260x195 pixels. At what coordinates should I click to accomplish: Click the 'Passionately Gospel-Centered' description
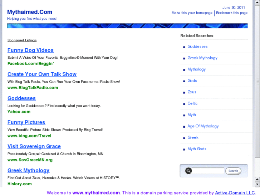pos(55,154)
